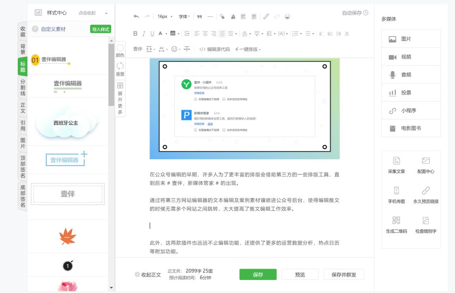The image size is (455, 293).
Task: Apply bold formatting
Action: click(x=135, y=34)
